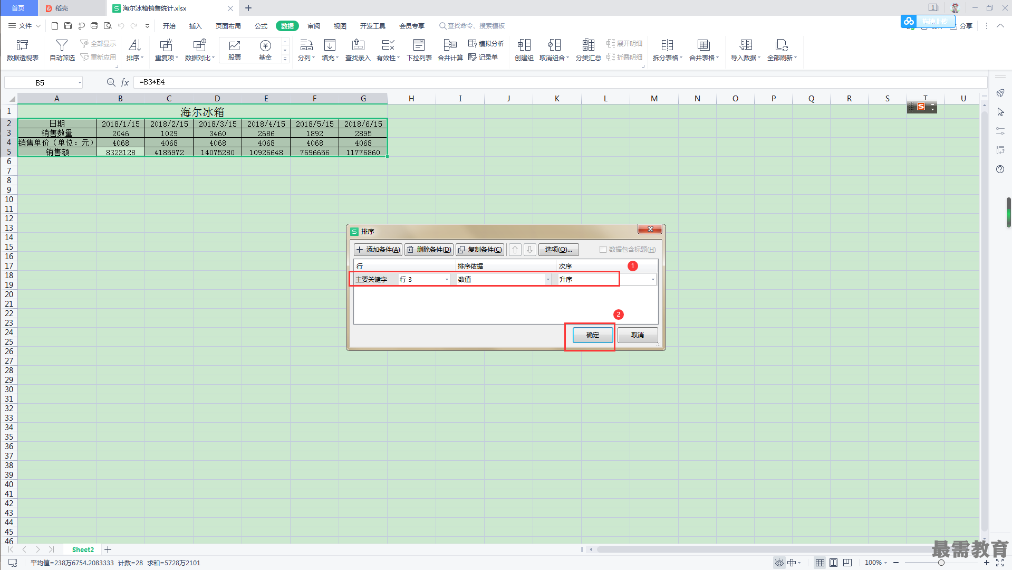Click 添加条件 add condition button
Image resolution: width=1012 pixels, height=570 pixels.
(378, 250)
